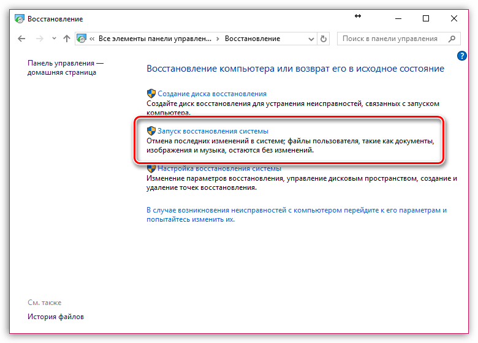Go up one level with the up arrow
This screenshot has height=343, width=478.
point(66,39)
